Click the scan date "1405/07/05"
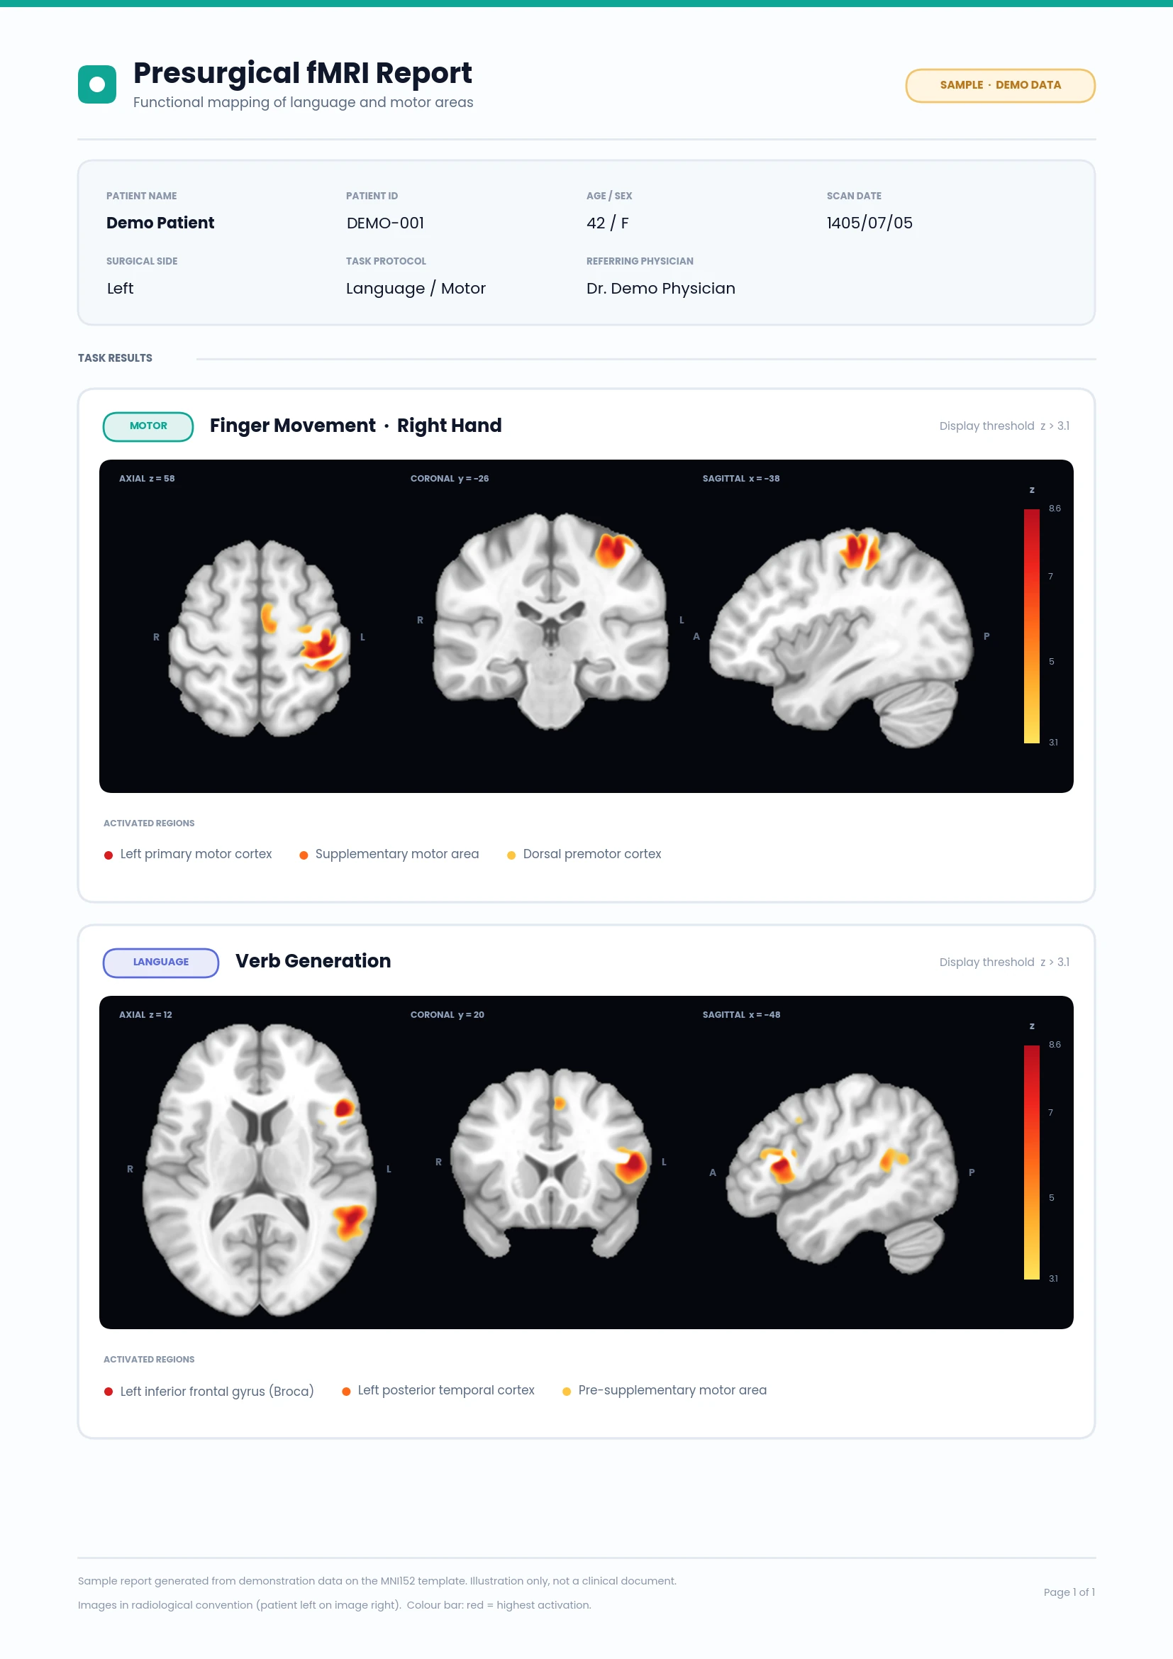 [869, 223]
